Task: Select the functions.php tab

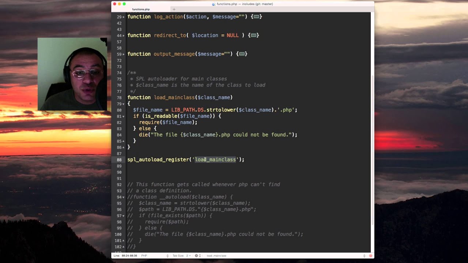Action: [141, 9]
